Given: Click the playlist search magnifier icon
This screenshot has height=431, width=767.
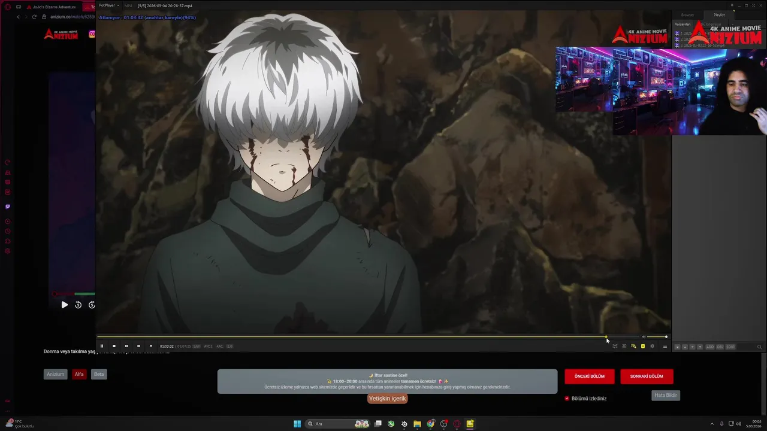Looking at the screenshot, I should pos(759,347).
